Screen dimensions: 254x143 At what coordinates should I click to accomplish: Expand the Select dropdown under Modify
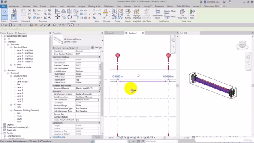[4, 21]
